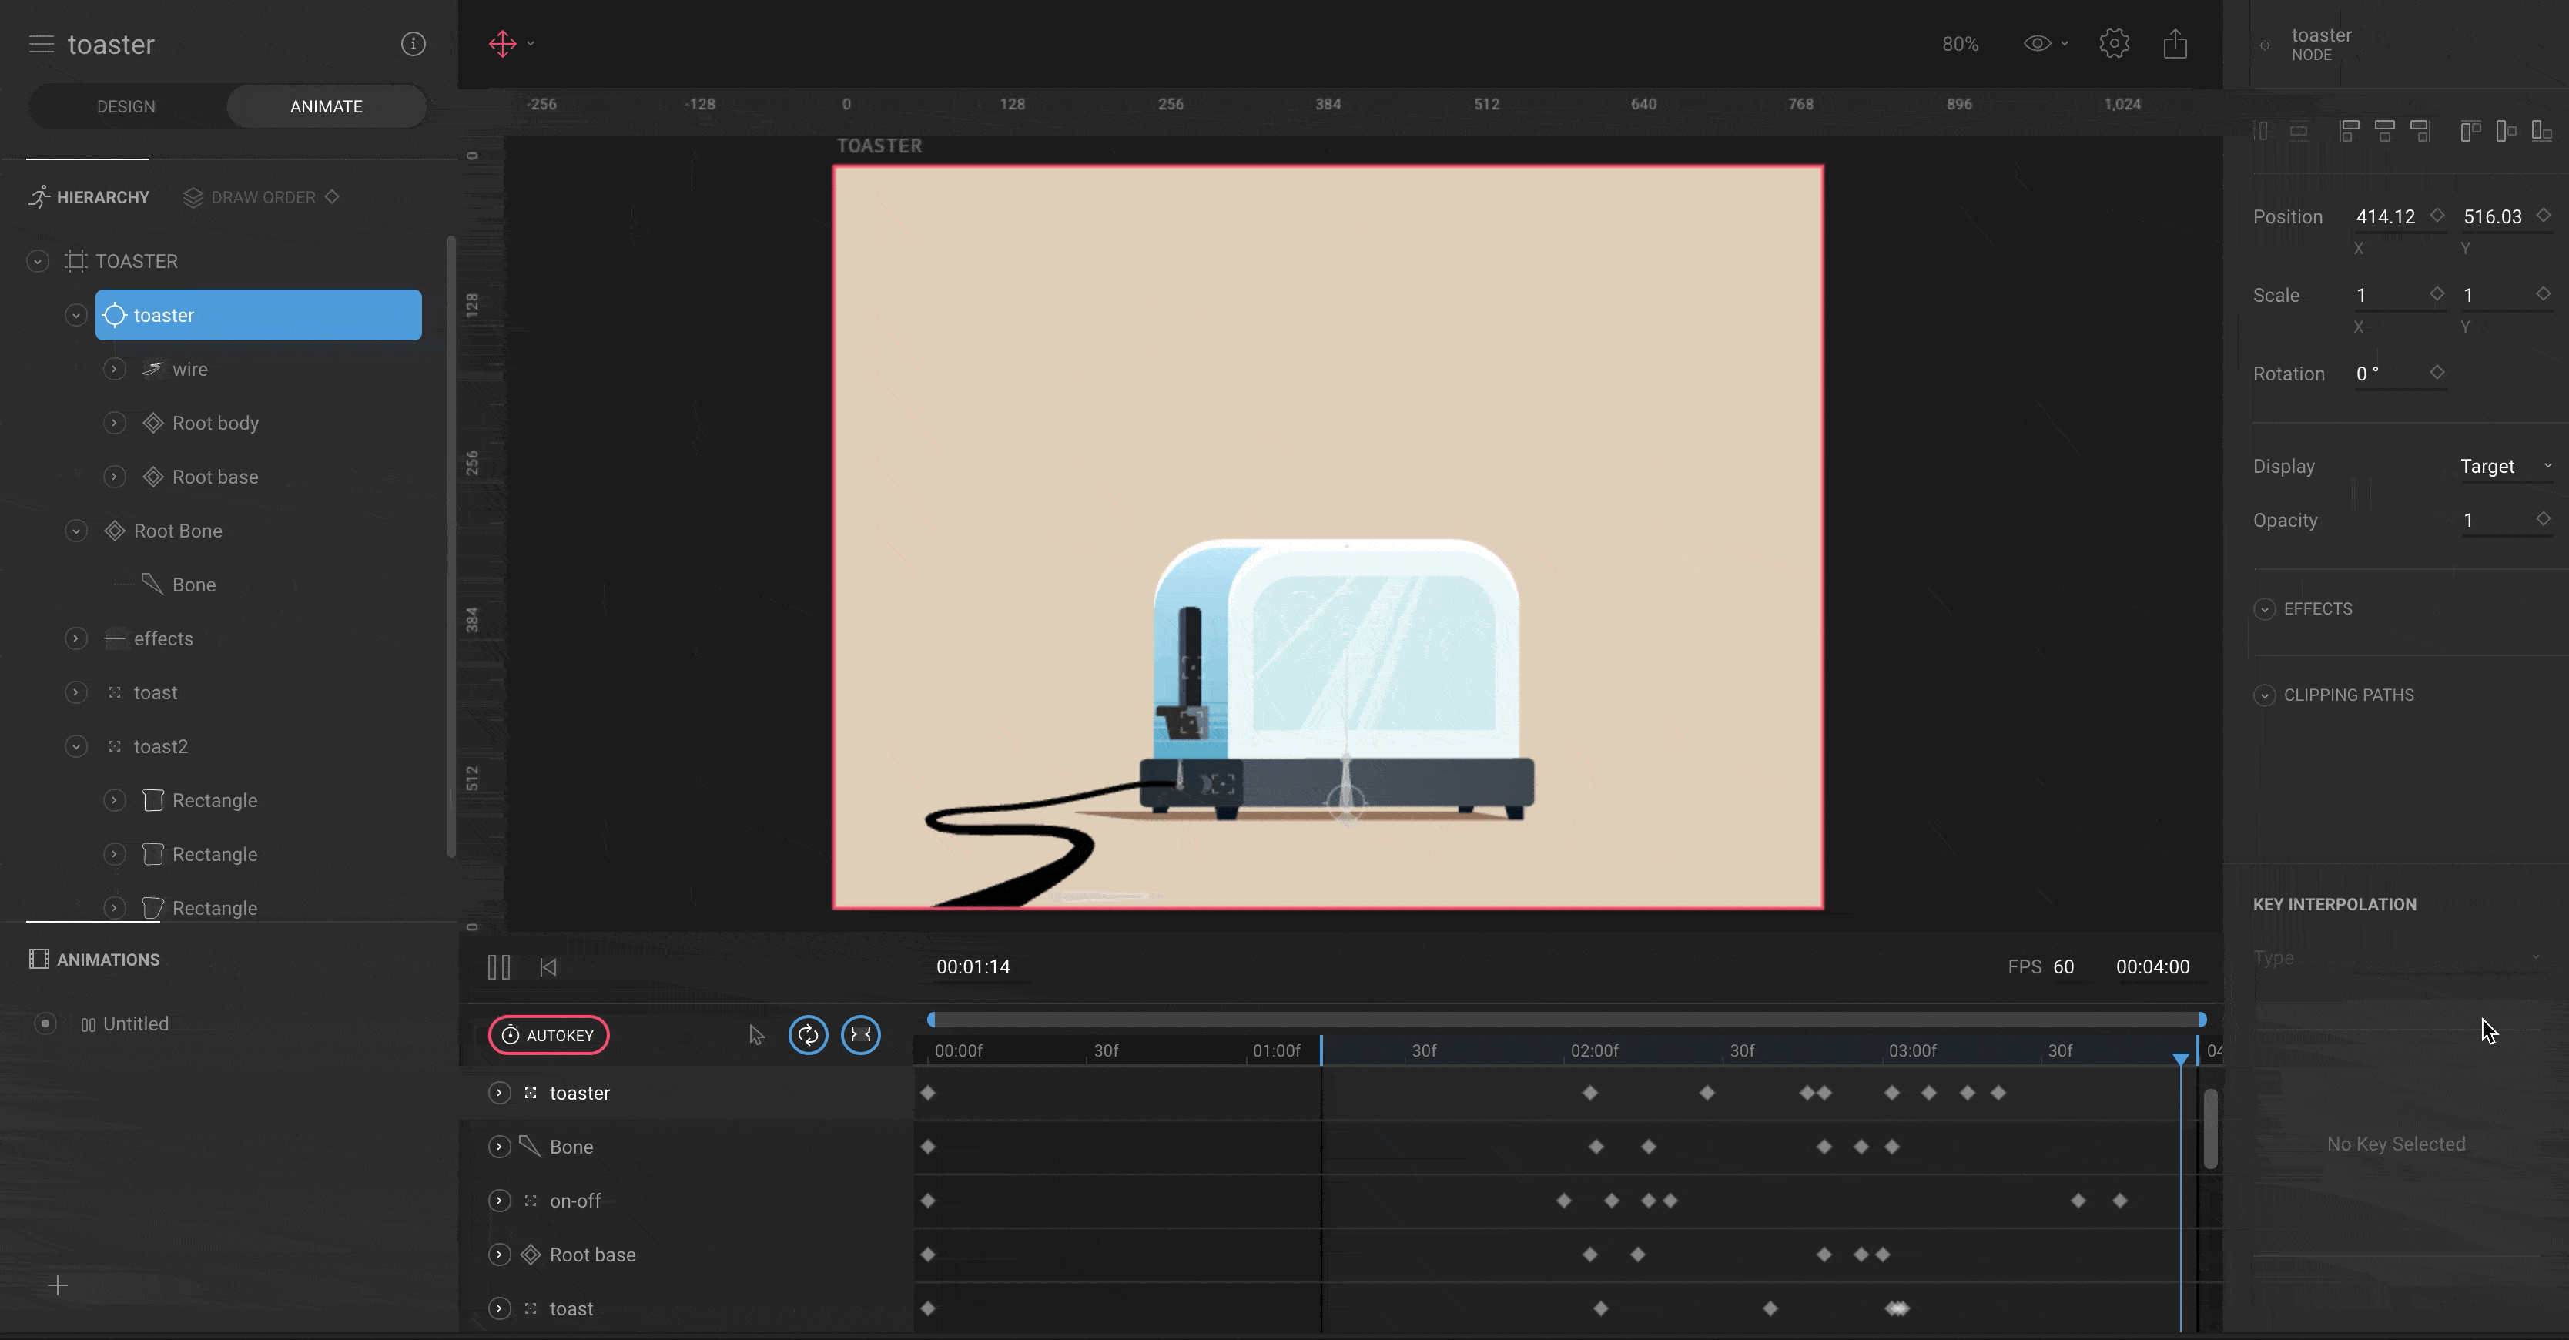
Task: Click the first keyframe on the on-off track
Action: click(x=927, y=1201)
